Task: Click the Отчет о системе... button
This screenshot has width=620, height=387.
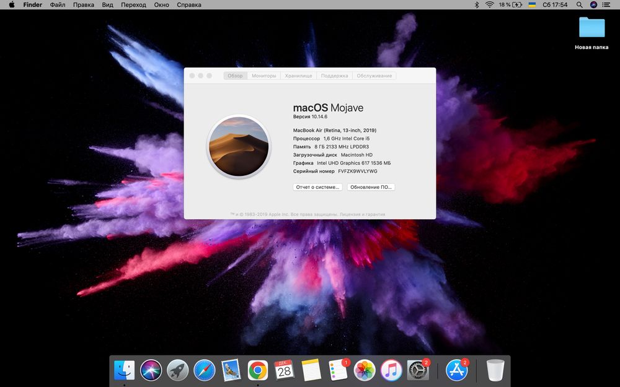Action: 317,187
